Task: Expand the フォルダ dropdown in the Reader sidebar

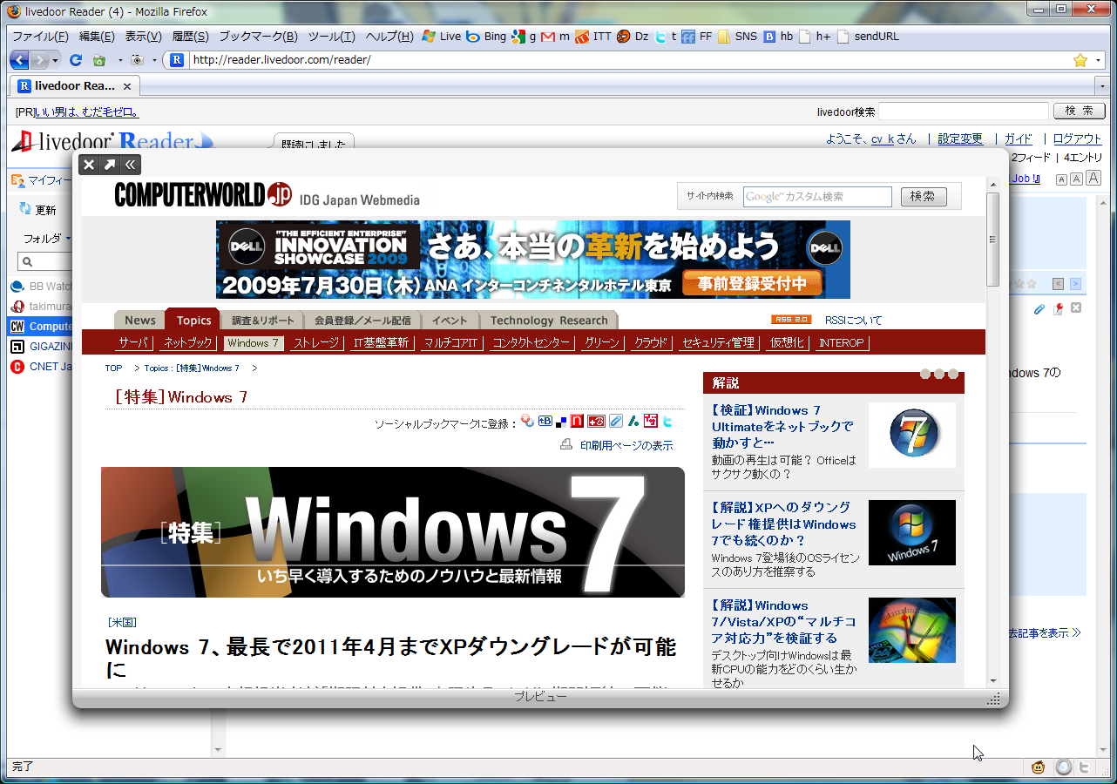Action: click(47, 238)
